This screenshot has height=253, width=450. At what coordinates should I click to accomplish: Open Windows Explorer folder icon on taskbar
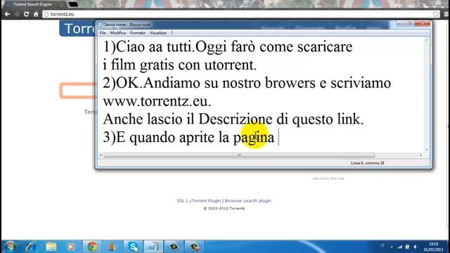pyautogui.click(x=51, y=247)
